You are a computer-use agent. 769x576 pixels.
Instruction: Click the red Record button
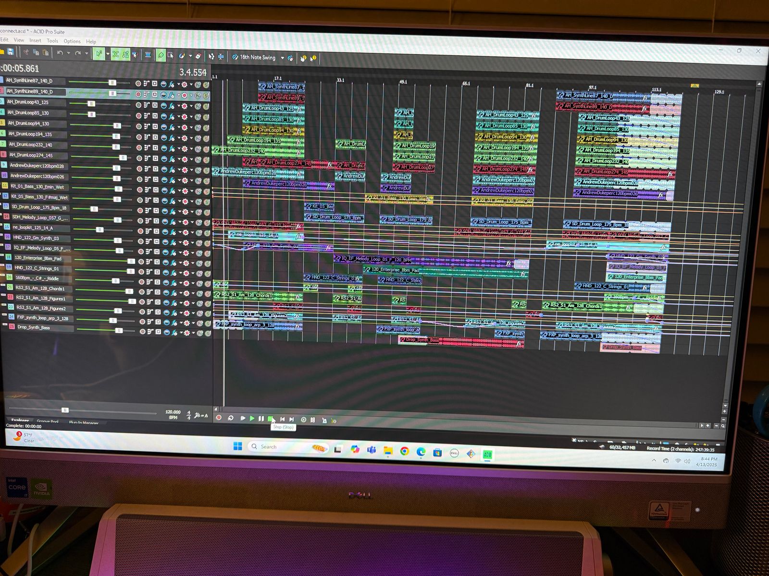219,418
